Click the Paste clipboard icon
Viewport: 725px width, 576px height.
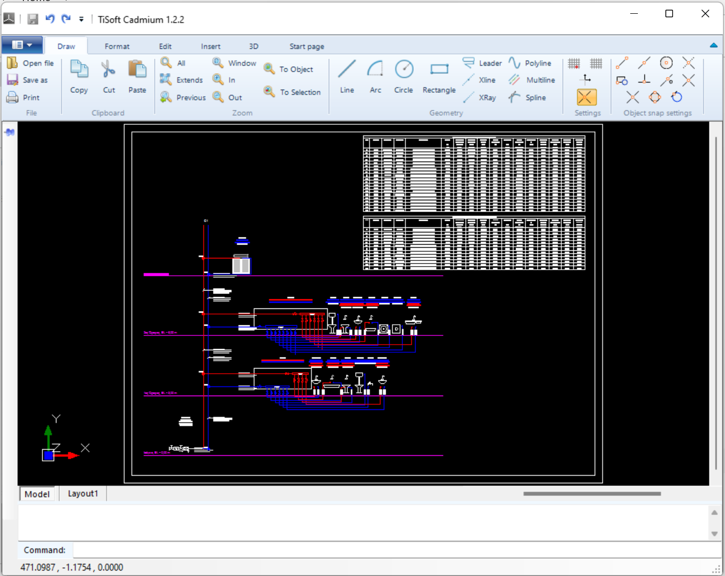click(x=137, y=76)
